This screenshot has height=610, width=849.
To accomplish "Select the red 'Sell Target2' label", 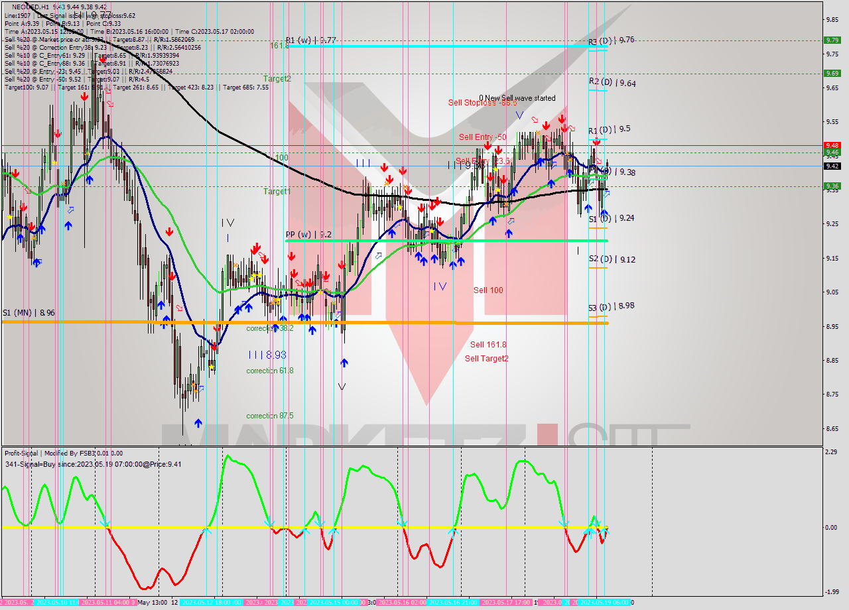I will pos(487,359).
